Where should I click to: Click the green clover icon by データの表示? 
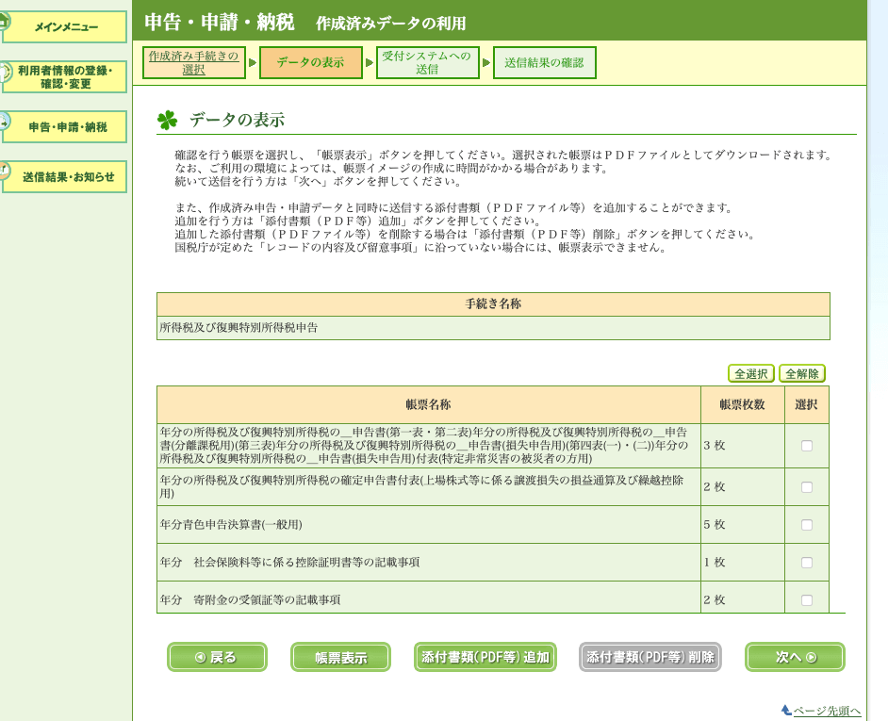click(x=168, y=120)
